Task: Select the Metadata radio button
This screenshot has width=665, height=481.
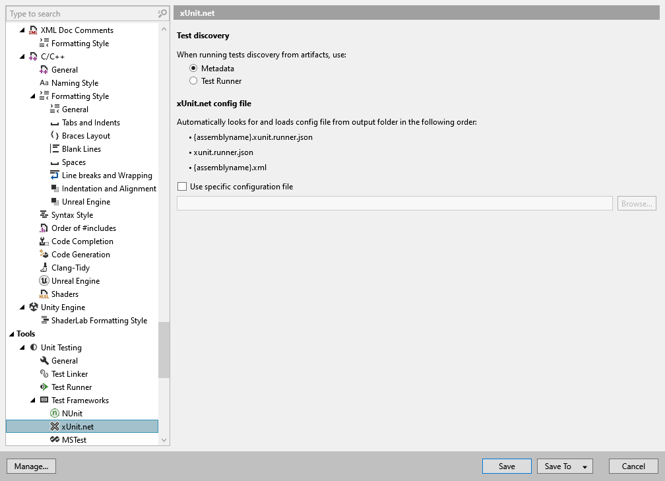Action: coord(193,68)
